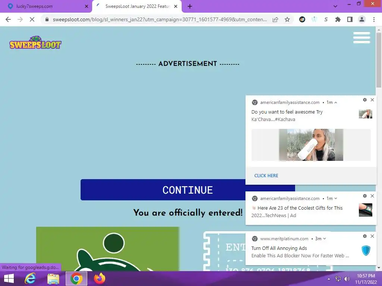Expand the Coolest Gifts notification chevron
The width and height of the screenshot is (382, 286).
click(x=336, y=198)
